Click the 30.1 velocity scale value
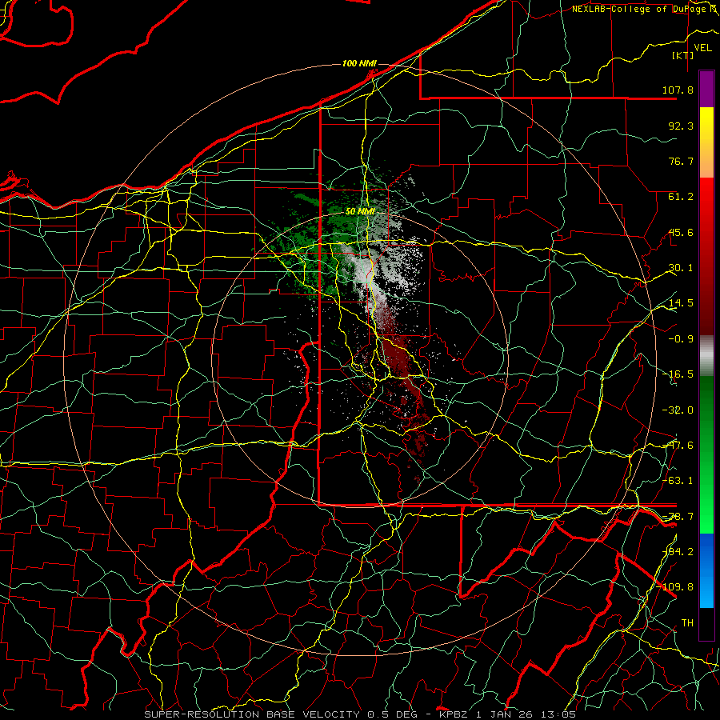The width and height of the screenshot is (720, 720). 681,268
